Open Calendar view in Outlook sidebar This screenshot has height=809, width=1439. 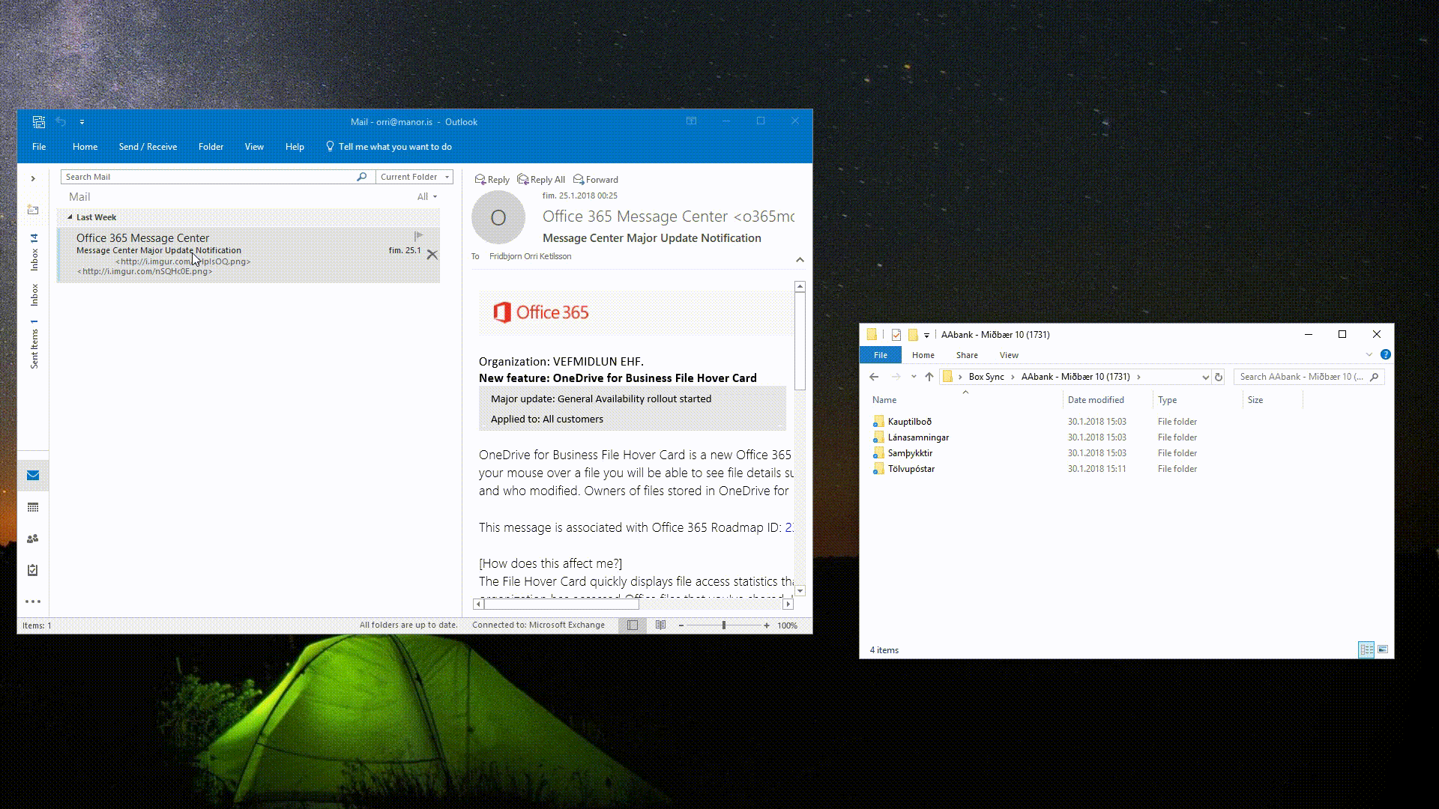pos(33,508)
